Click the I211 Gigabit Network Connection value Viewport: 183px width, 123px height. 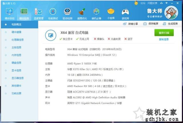[x=94, y=103]
